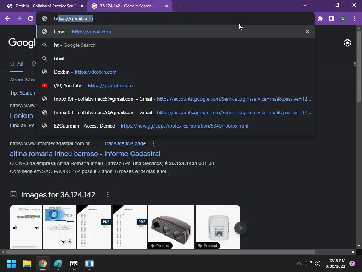
Task: Remove the Gmail suggestion with its X
Action: [308, 32]
